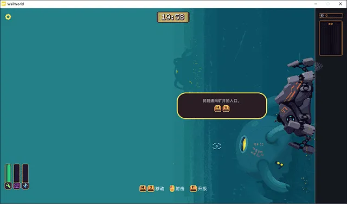
Task: Click the aiming crosshair reticle
Action: (217, 146)
